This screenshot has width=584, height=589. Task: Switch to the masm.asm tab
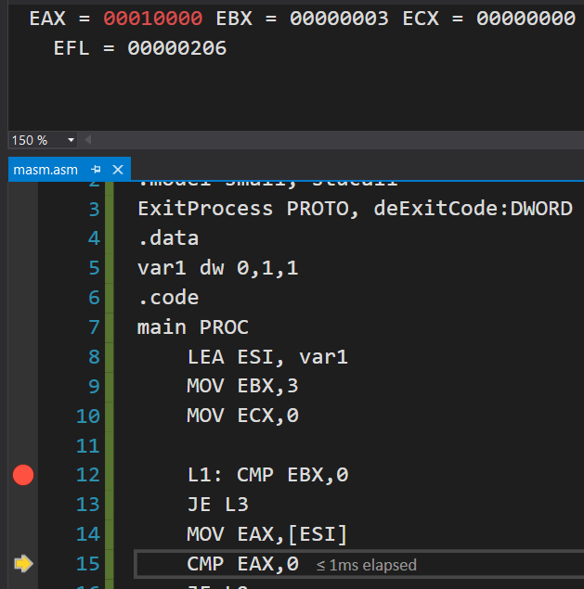45,170
